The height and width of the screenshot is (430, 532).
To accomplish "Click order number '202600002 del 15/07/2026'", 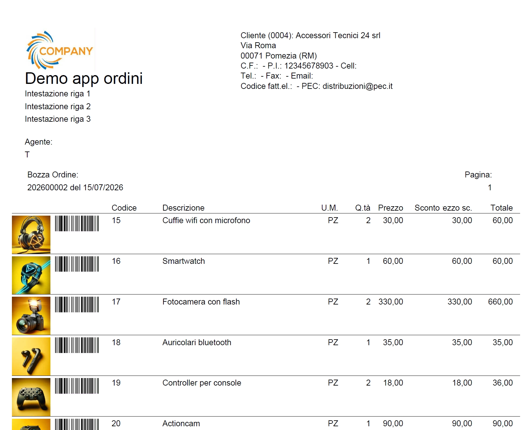I will [75, 187].
